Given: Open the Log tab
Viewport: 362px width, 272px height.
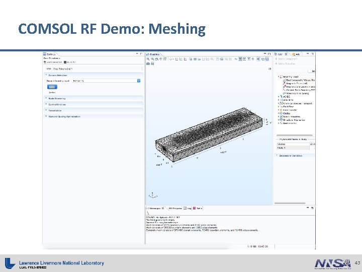Looking at the screenshot, I should pyautogui.click(x=188, y=209).
